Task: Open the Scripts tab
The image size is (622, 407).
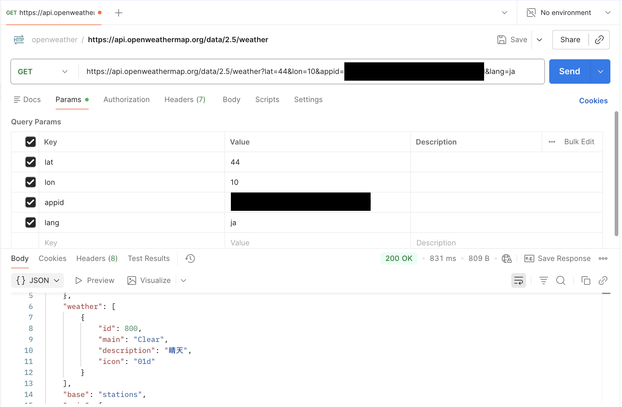Action: point(267,100)
